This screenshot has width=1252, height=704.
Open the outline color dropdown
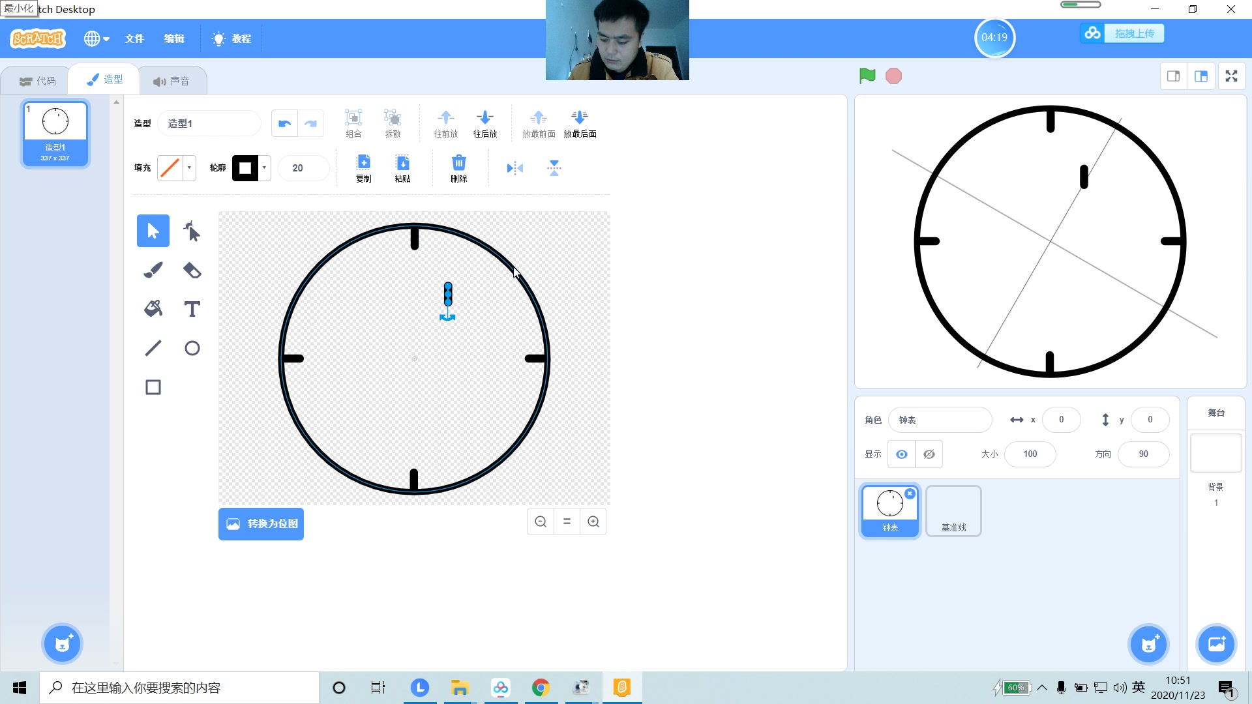264,168
